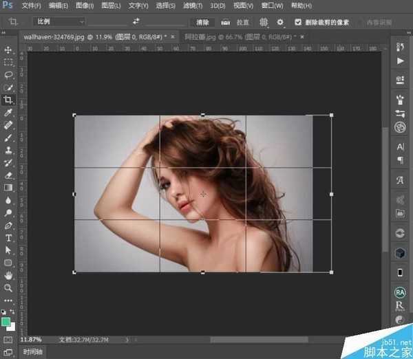Click the 清除 button
Viewport: 413px width, 359px height.
(202, 22)
